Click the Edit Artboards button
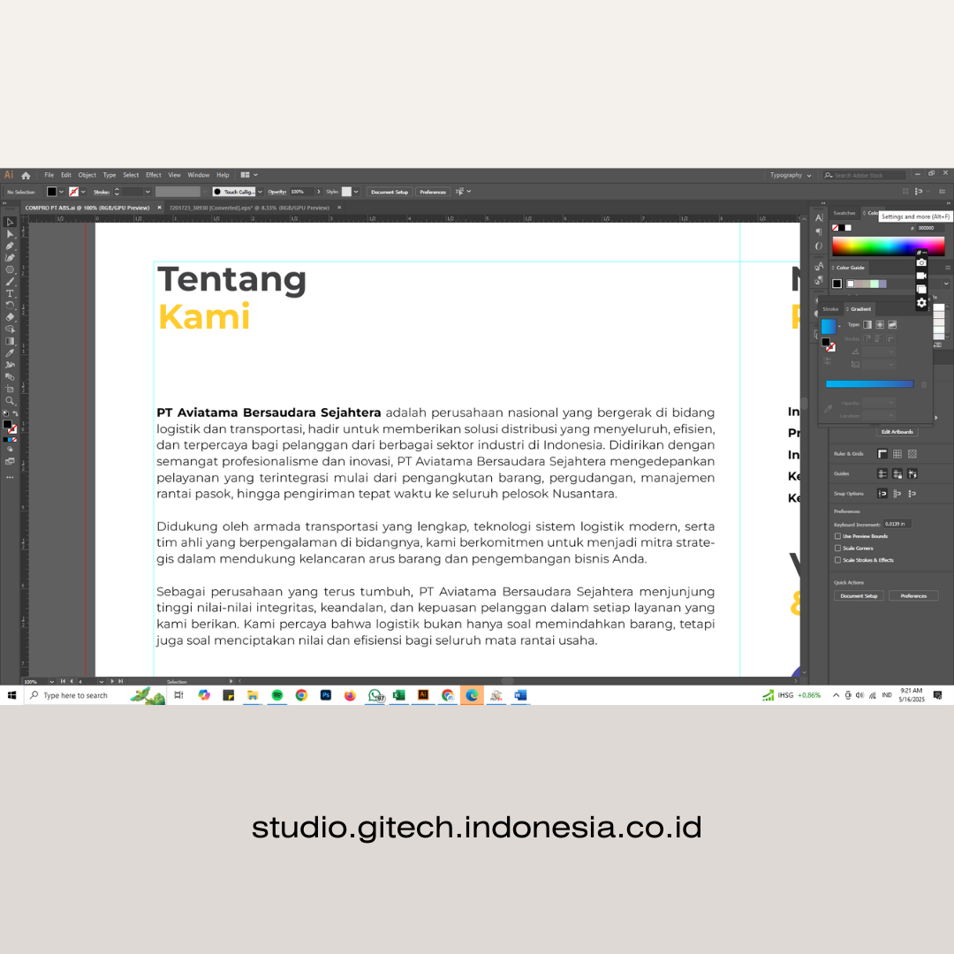This screenshot has width=954, height=954. pos(897,432)
